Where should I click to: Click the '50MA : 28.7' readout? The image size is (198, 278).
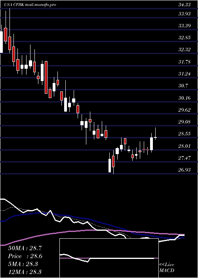[25, 248]
